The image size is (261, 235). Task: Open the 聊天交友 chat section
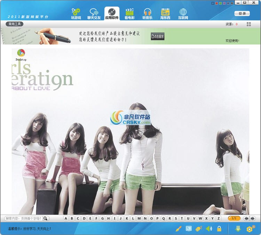(x=94, y=14)
